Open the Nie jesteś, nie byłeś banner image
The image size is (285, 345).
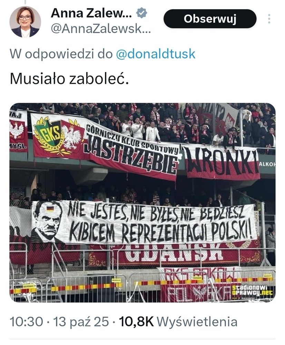pyautogui.click(x=144, y=221)
